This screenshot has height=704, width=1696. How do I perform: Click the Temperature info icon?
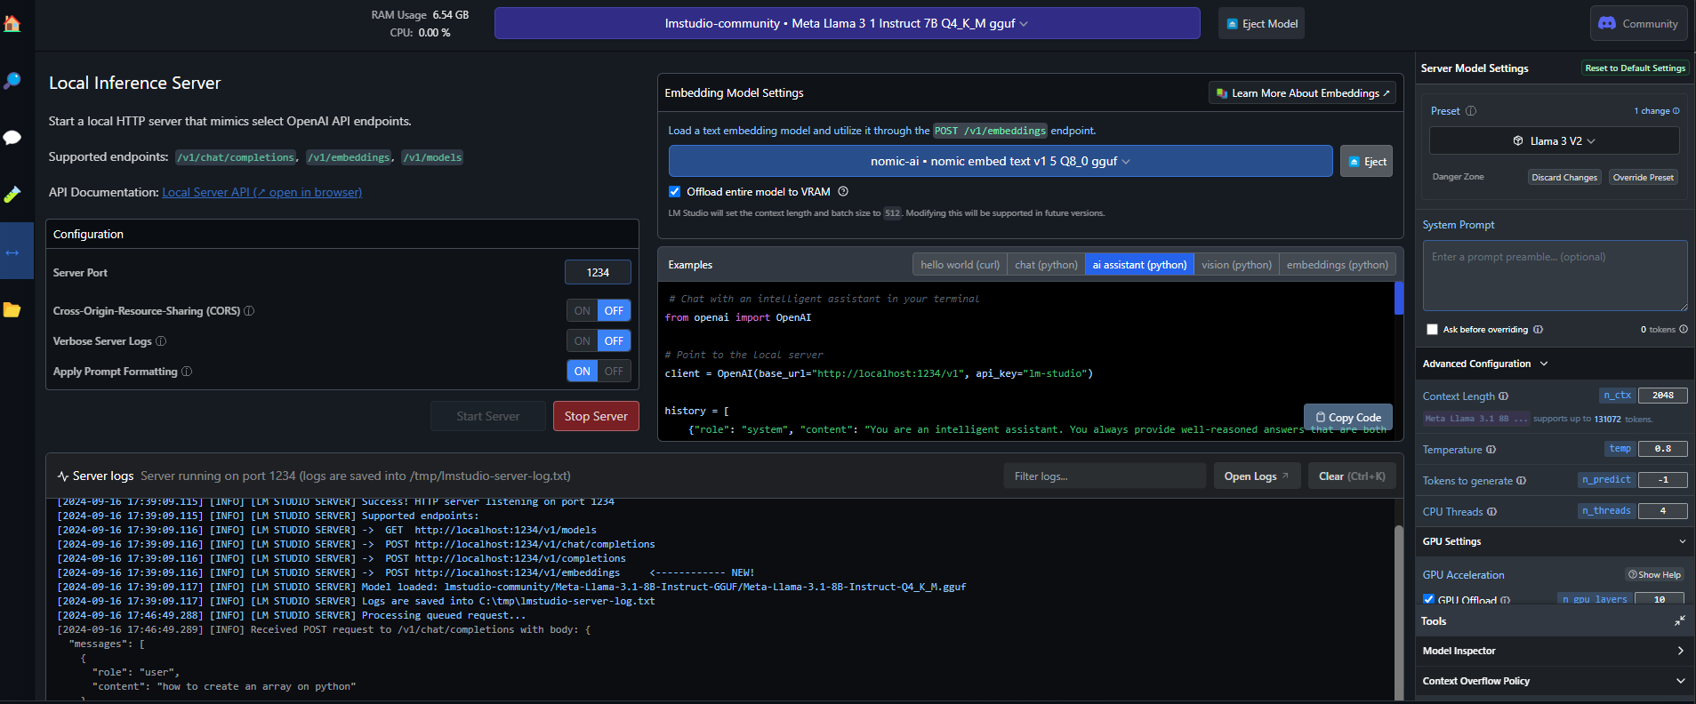click(1491, 450)
